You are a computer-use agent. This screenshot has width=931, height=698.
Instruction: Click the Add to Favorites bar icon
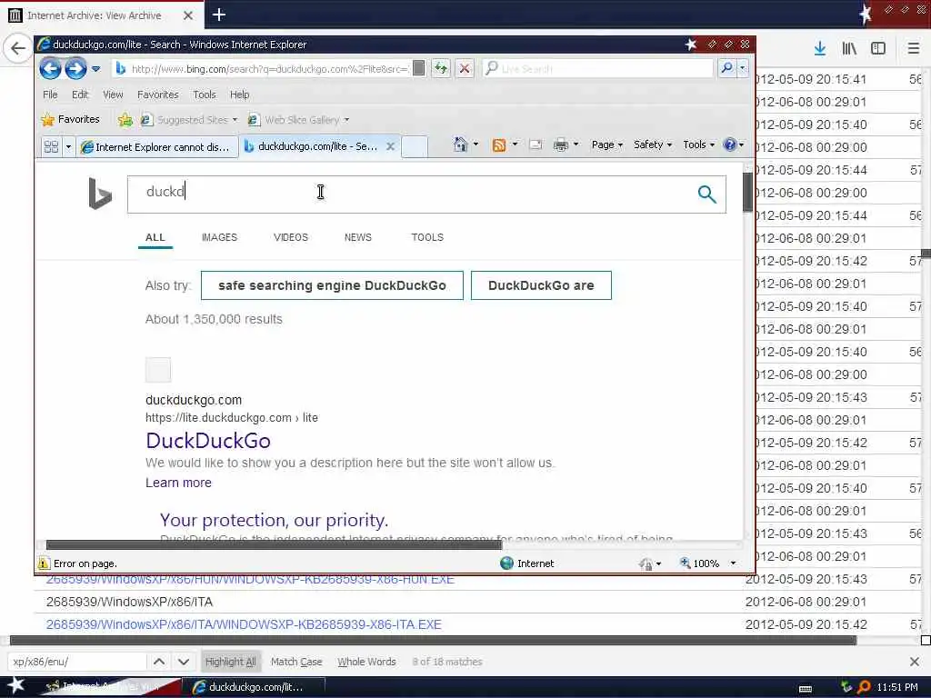(125, 120)
